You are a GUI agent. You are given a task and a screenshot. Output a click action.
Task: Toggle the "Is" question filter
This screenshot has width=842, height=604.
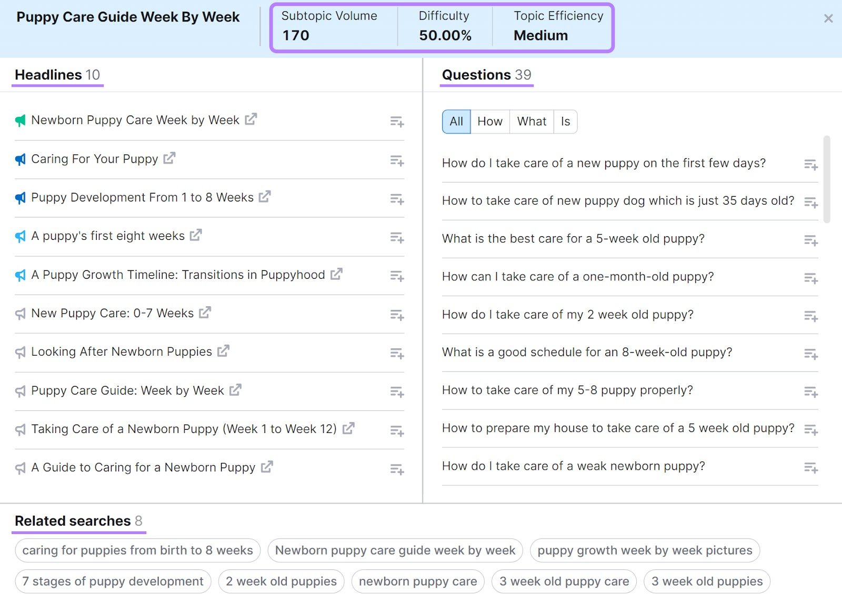point(565,122)
